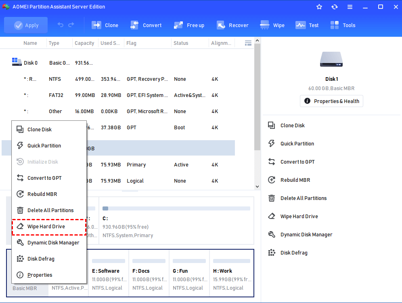Screen dimensions: 402x303
Task: Select the NTFS Recovery partition row
Action: click(x=118, y=79)
